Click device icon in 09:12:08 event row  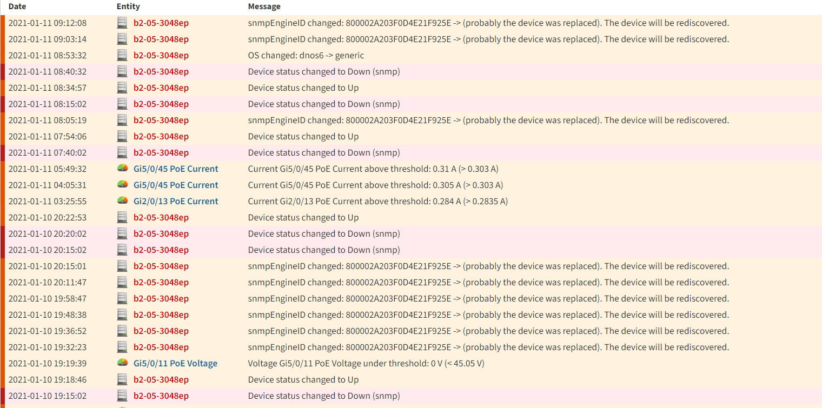click(x=122, y=23)
